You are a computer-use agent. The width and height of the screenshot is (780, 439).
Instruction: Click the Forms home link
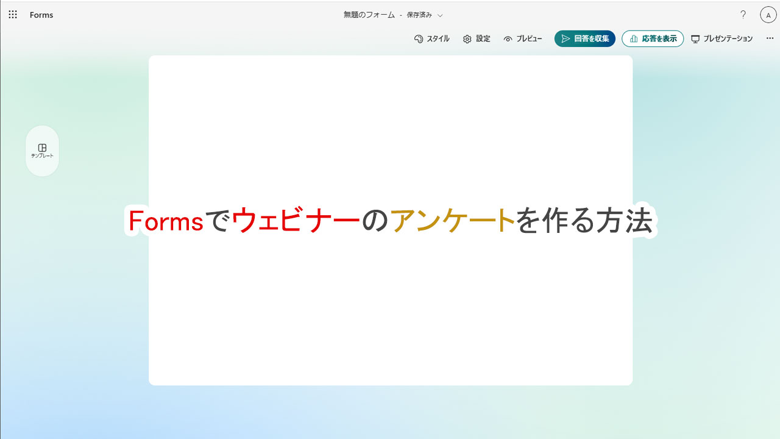[41, 15]
